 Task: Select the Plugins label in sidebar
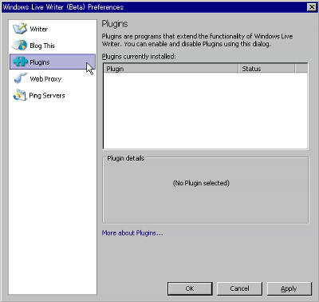[x=40, y=62]
